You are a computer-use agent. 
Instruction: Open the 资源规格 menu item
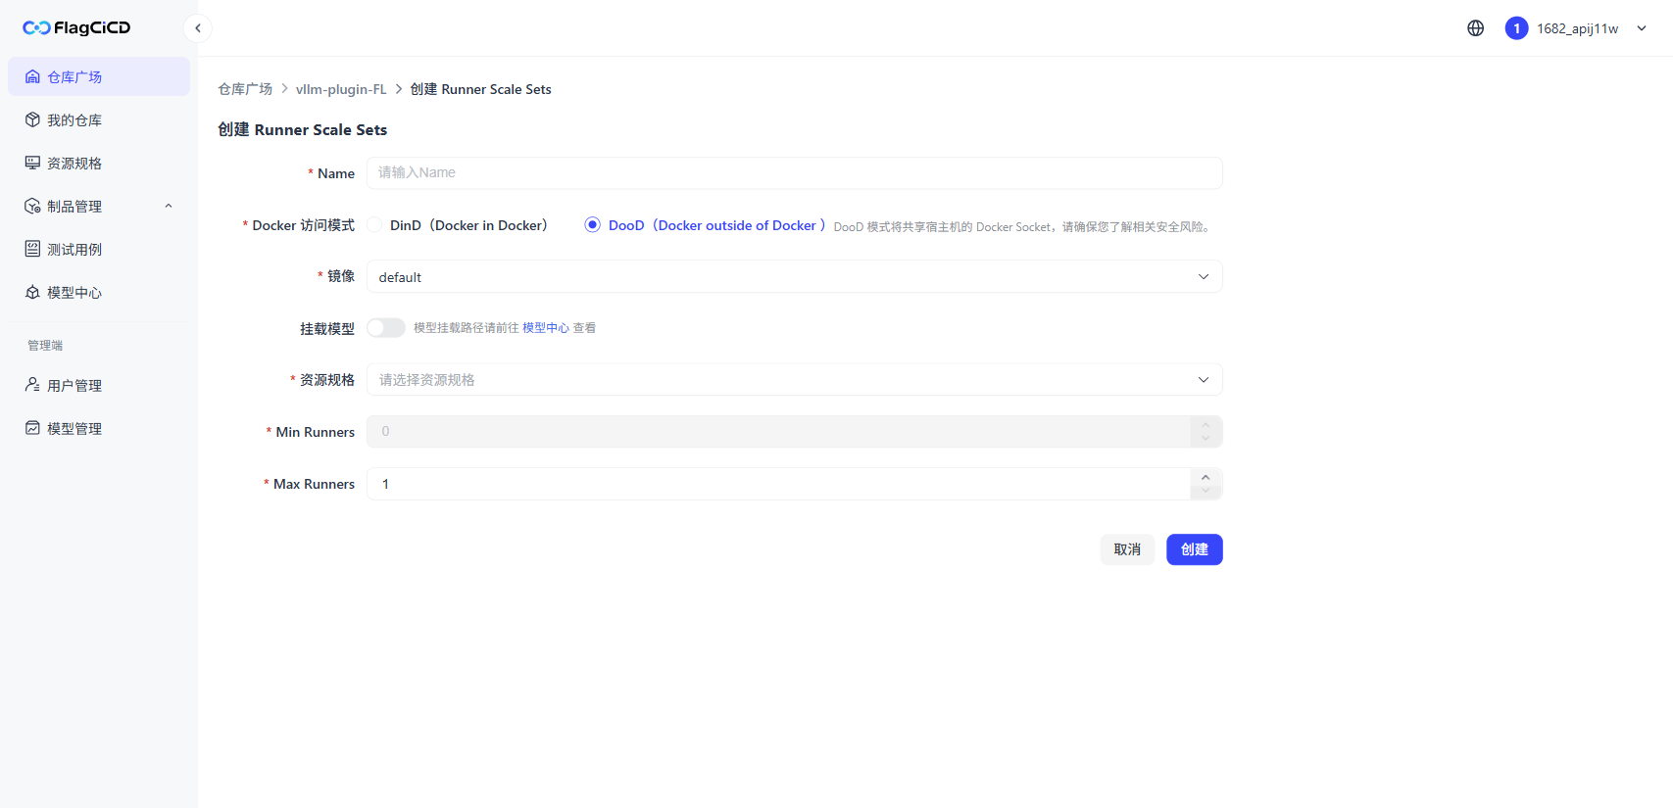tap(99, 163)
